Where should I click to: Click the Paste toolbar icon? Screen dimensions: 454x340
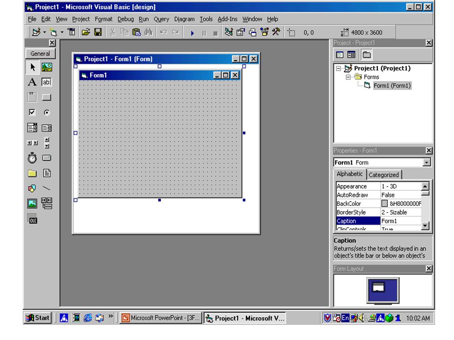(x=136, y=32)
